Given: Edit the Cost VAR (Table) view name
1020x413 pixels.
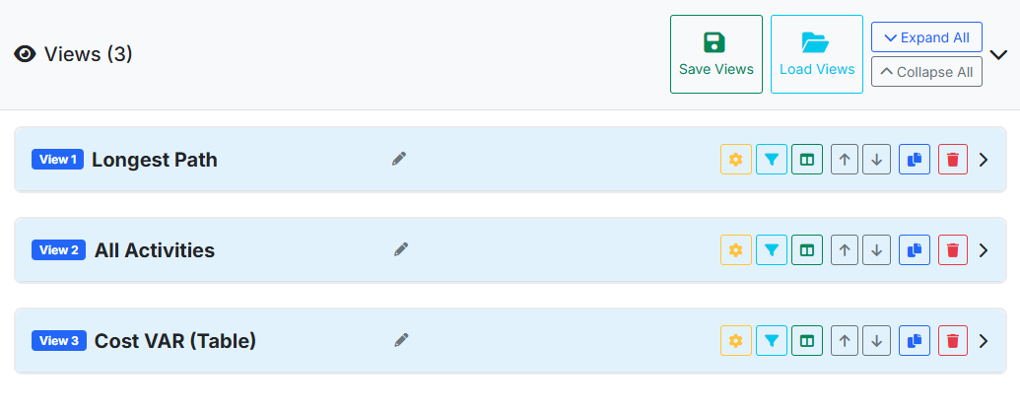Looking at the screenshot, I should point(401,340).
